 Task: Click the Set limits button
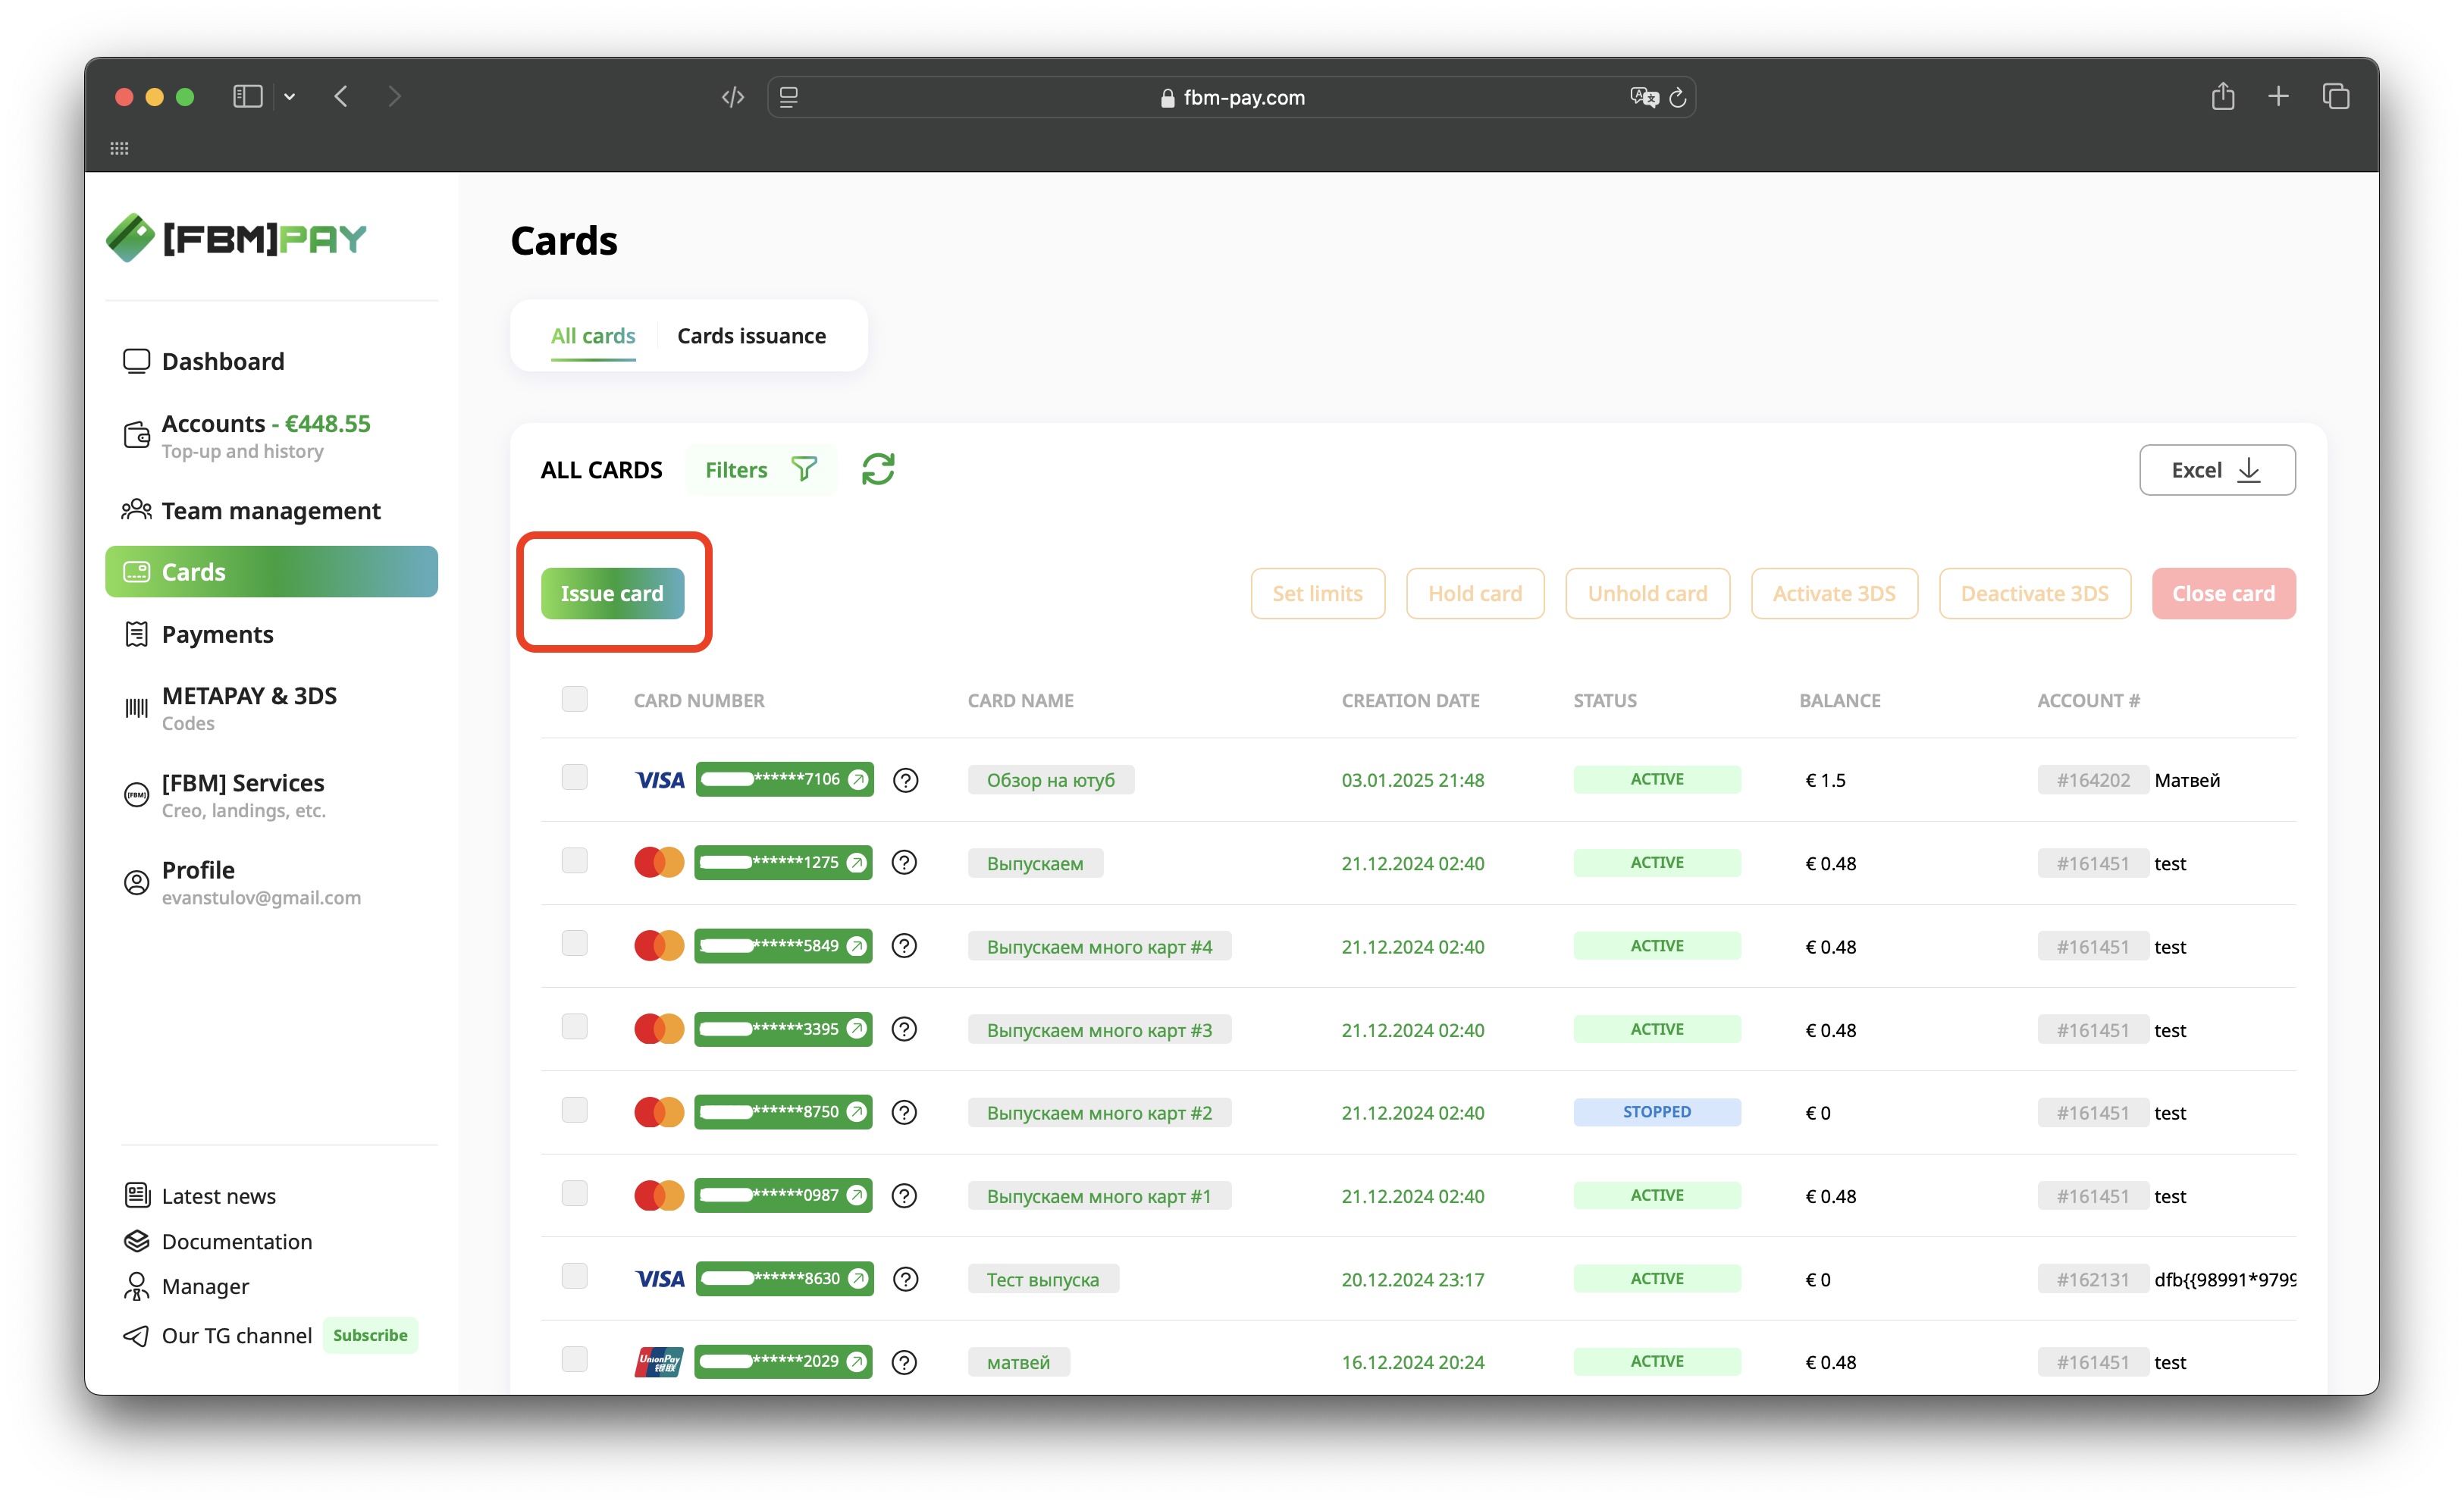(1317, 593)
